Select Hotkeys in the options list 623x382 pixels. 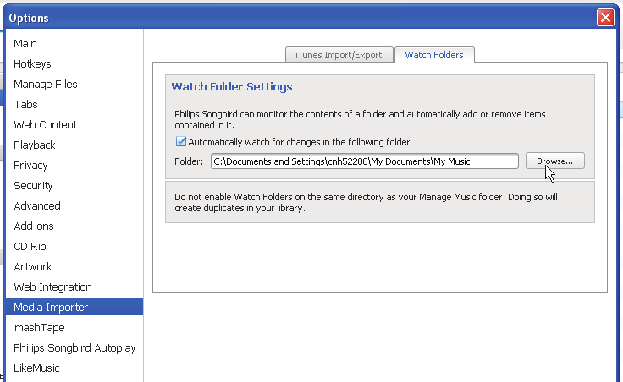click(x=32, y=64)
